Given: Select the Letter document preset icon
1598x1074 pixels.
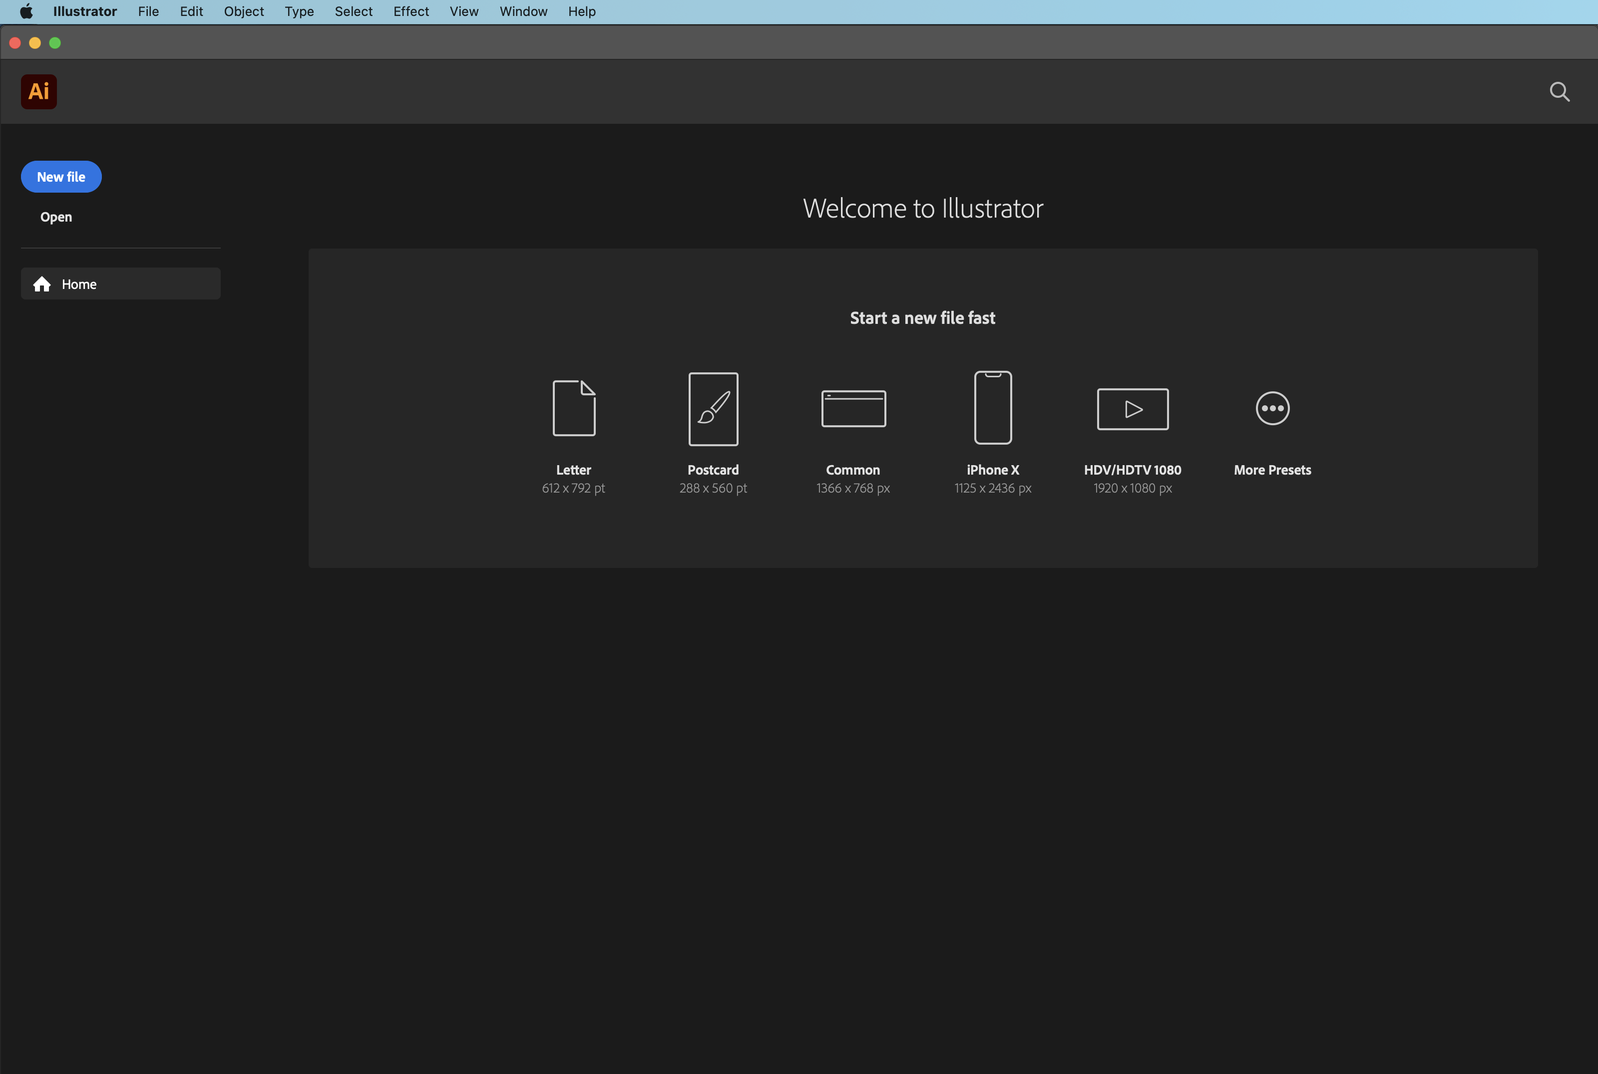Looking at the screenshot, I should tap(574, 408).
